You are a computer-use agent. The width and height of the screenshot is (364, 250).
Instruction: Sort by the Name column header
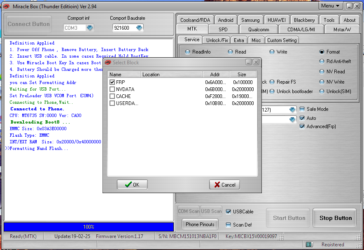[x=124, y=75]
